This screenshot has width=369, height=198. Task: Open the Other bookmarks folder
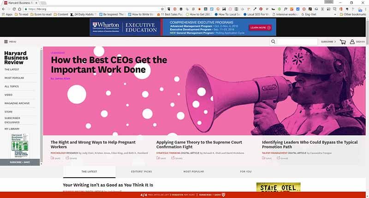click(353, 14)
